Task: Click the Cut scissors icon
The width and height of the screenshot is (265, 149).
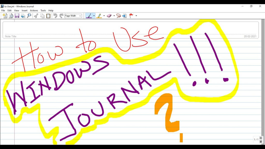Action: [x=36, y=16]
